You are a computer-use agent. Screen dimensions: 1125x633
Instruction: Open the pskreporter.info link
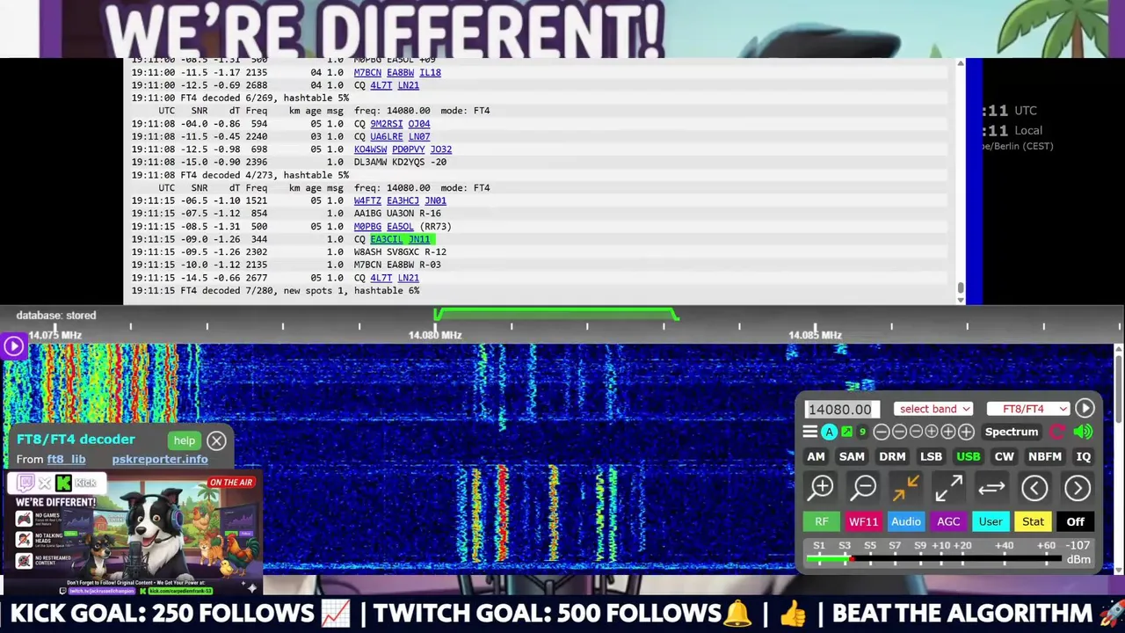click(x=160, y=459)
